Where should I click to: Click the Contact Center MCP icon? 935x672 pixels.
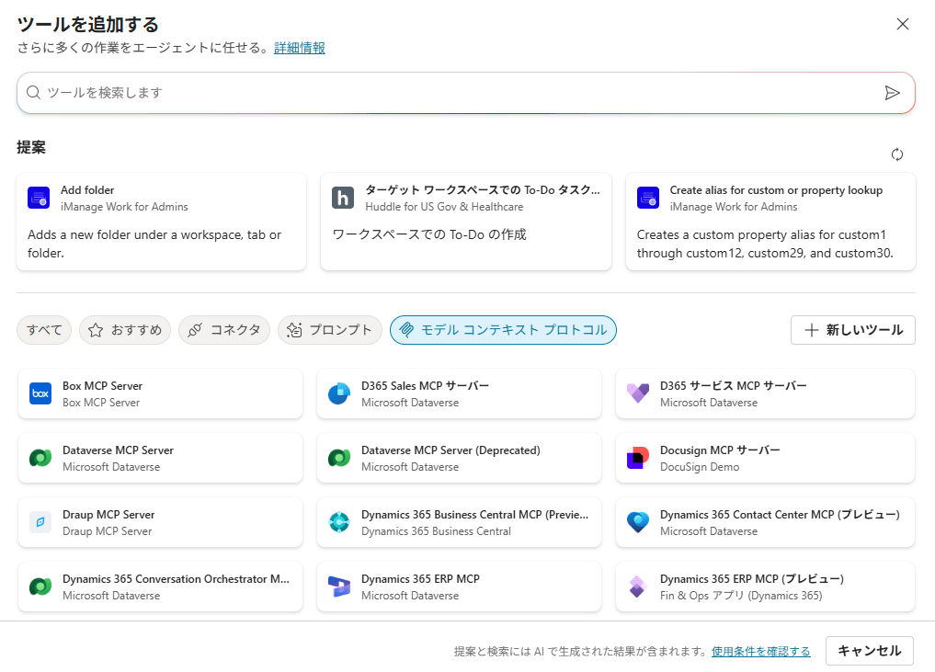pyautogui.click(x=638, y=522)
